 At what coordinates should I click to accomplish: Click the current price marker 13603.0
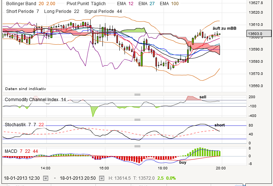click(x=259, y=34)
